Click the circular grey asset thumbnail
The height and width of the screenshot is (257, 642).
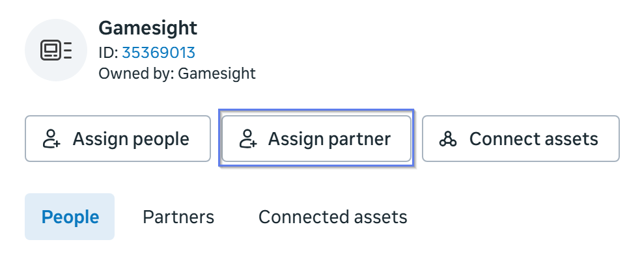pyautogui.click(x=56, y=50)
